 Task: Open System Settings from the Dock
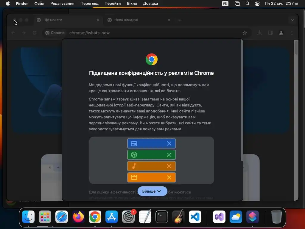128,217
